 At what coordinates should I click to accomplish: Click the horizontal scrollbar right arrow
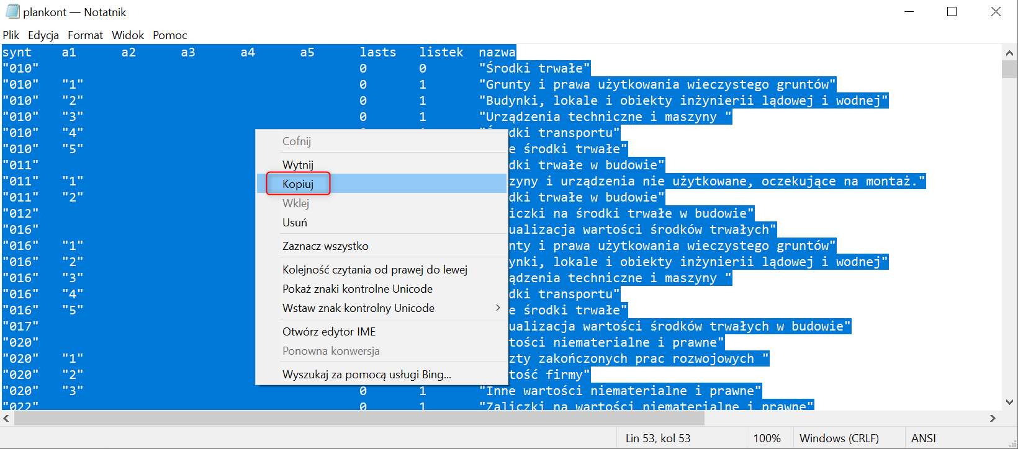993,419
